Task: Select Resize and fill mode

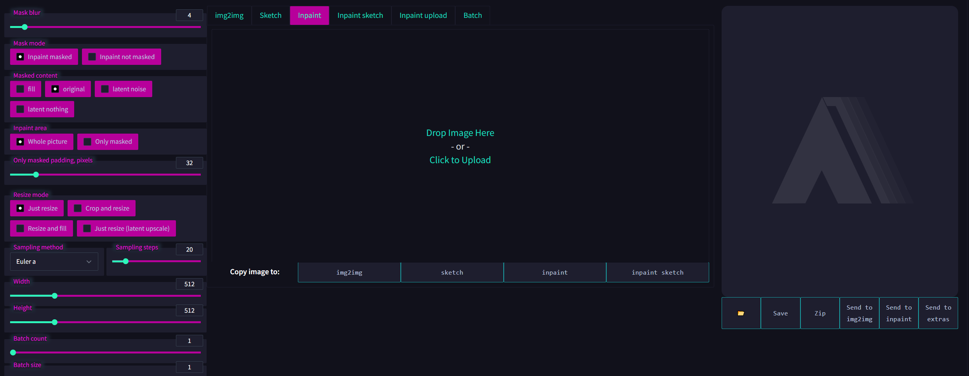Action: 42,228
